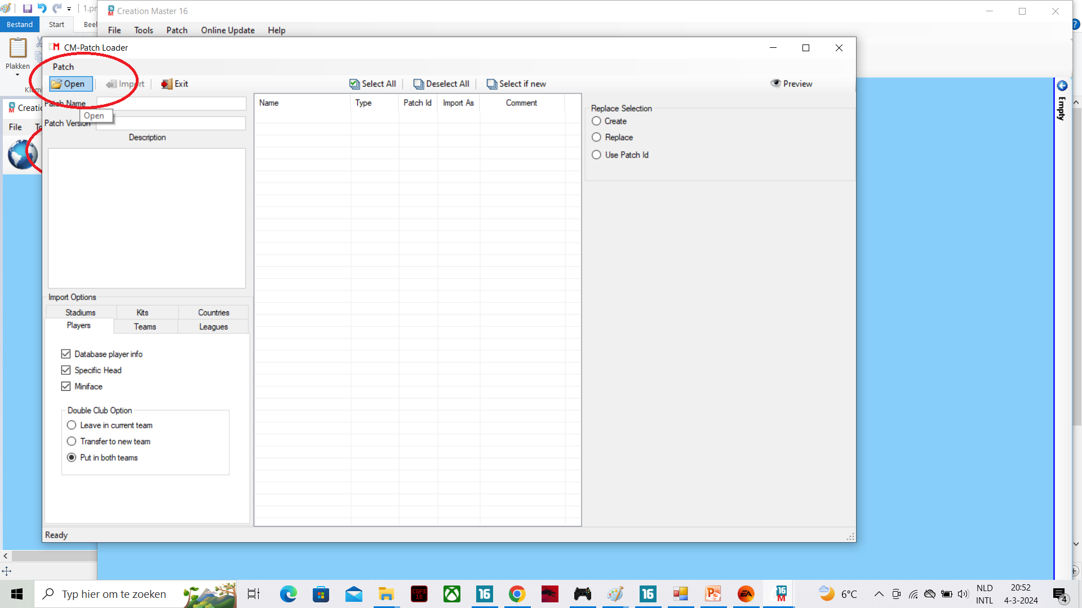Click the Import toolbar button

click(125, 84)
